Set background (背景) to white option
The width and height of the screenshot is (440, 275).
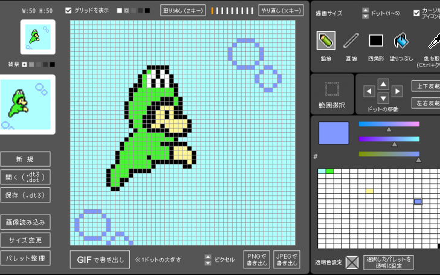tap(24, 65)
